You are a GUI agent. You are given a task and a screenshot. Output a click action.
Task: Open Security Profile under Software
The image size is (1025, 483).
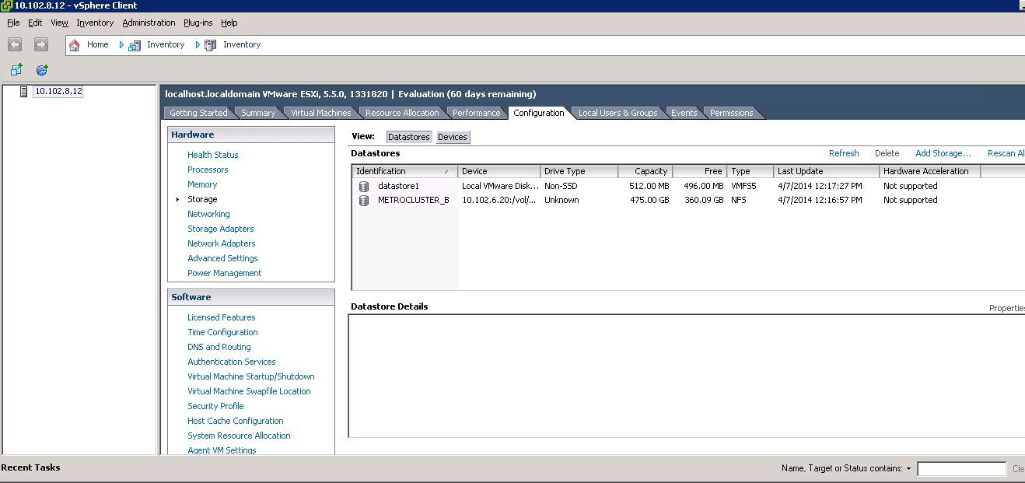(x=215, y=406)
